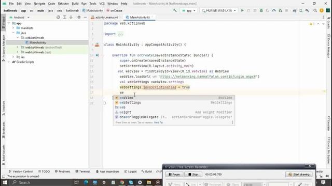The height and width of the screenshot is (186, 332).
Task: Expand Gradle Scripts node
Action: click(x=9, y=62)
